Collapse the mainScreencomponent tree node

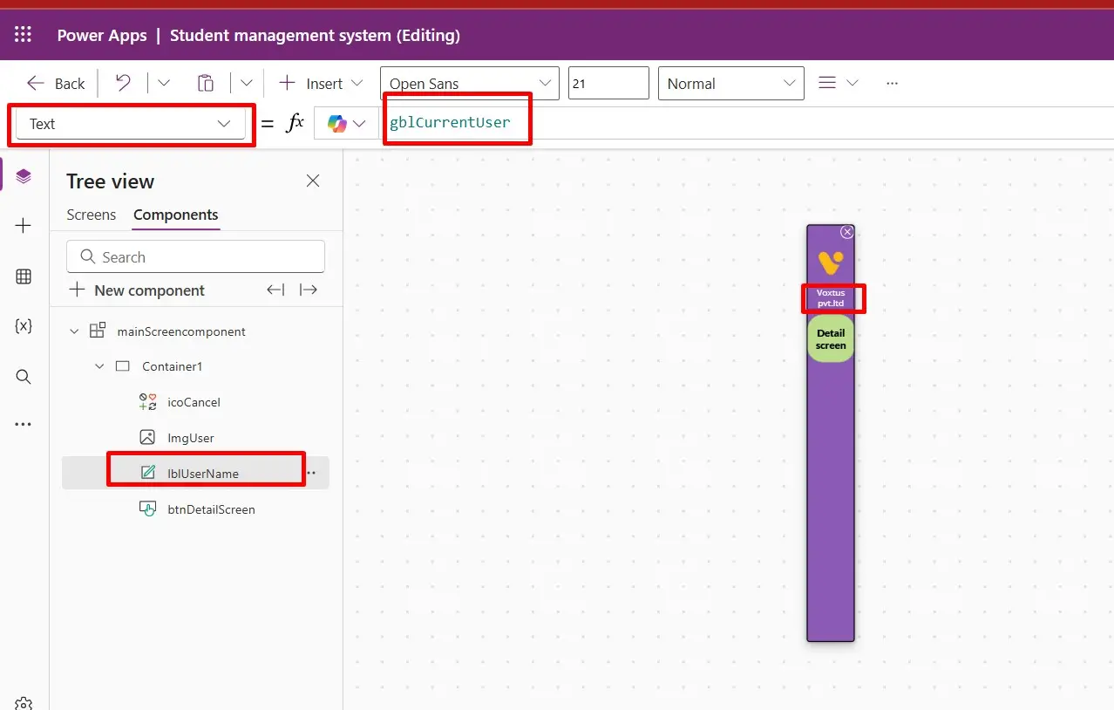(74, 331)
